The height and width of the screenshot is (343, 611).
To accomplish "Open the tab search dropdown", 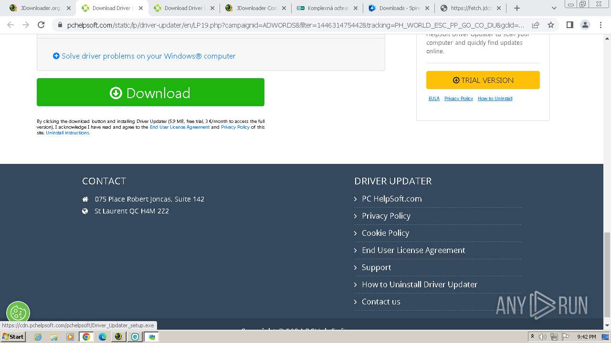I will pyautogui.click(x=554, y=8).
